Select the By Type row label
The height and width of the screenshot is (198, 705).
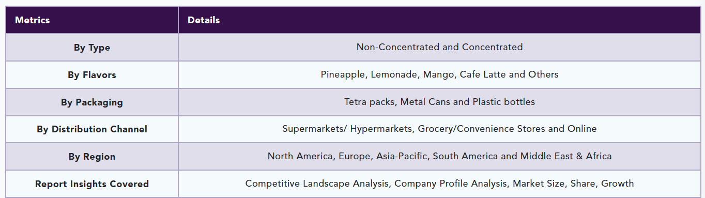tap(92, 48)
